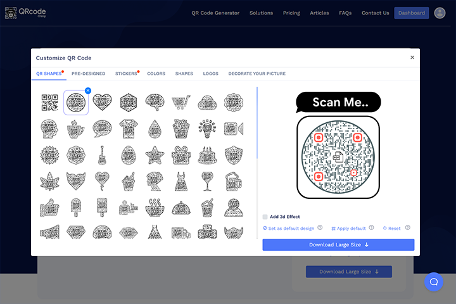Choose the light bulb QR shape
Viewport: 456px width, 304px height.
click(207, 129)
